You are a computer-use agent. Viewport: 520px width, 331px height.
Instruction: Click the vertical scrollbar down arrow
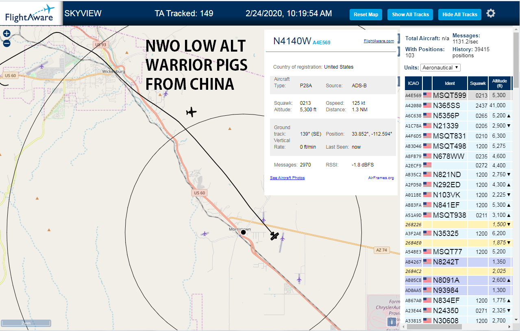tap(516, 320)
